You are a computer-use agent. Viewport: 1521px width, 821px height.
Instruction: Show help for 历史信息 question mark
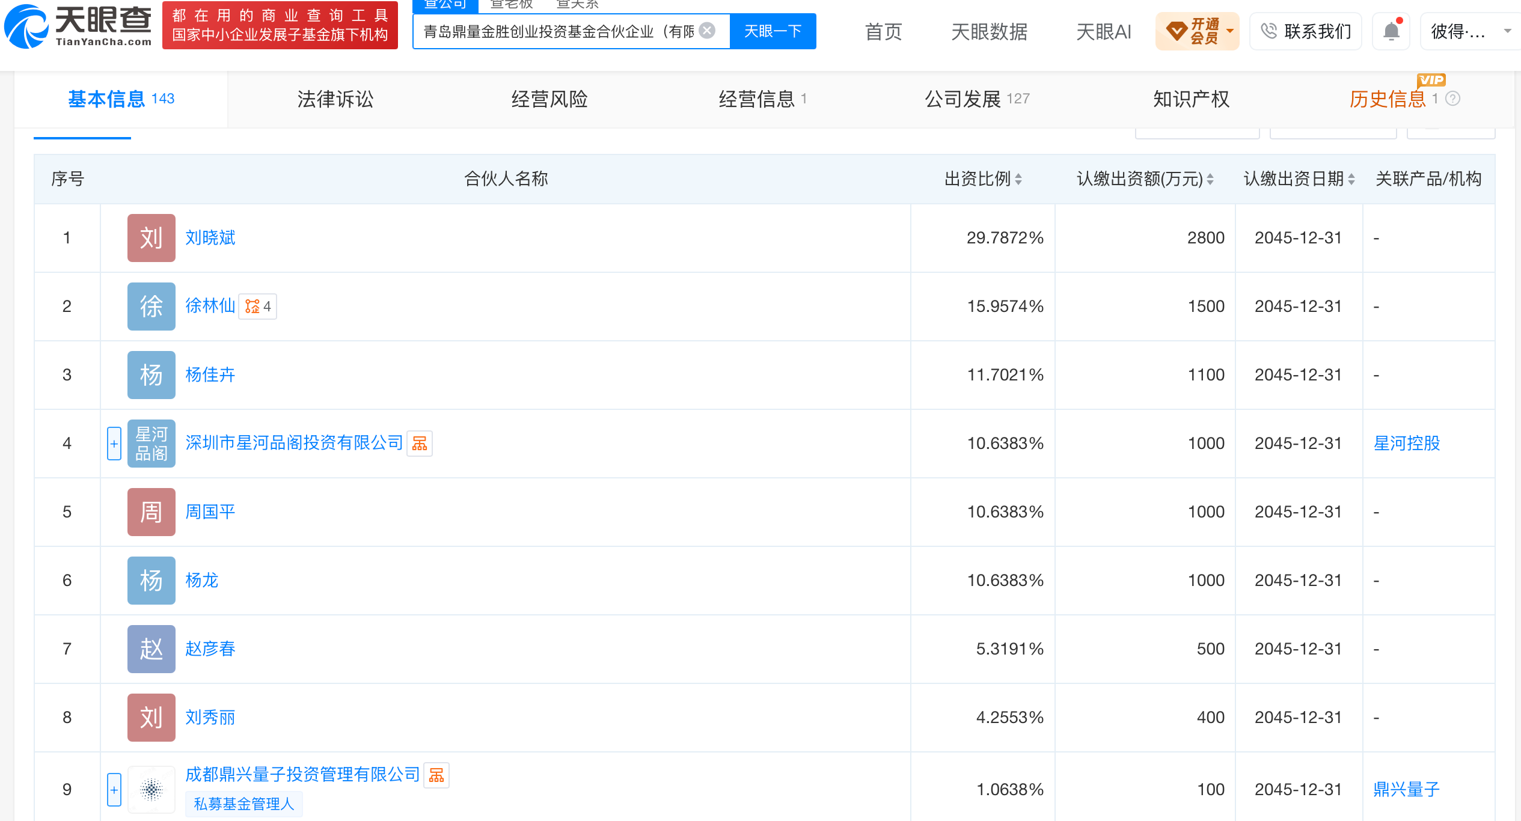[1452, 99]
